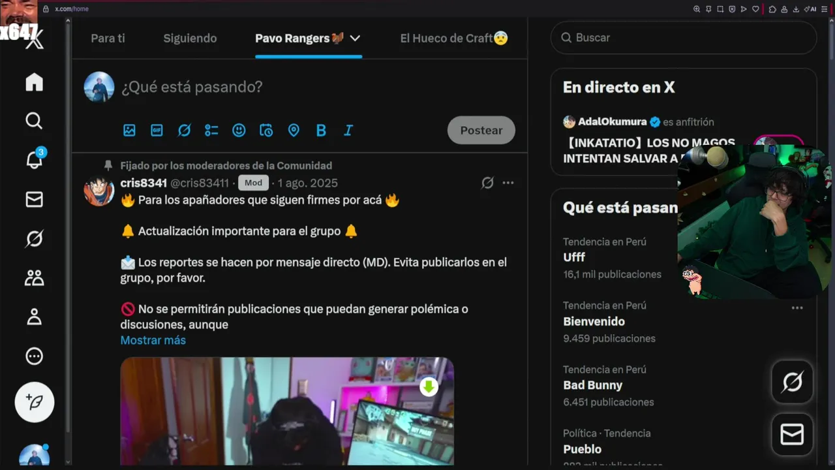Open Explore via sidebar magnifier icon
The image size is (835, 470).
pyautogui.click(x=34, y=121)
